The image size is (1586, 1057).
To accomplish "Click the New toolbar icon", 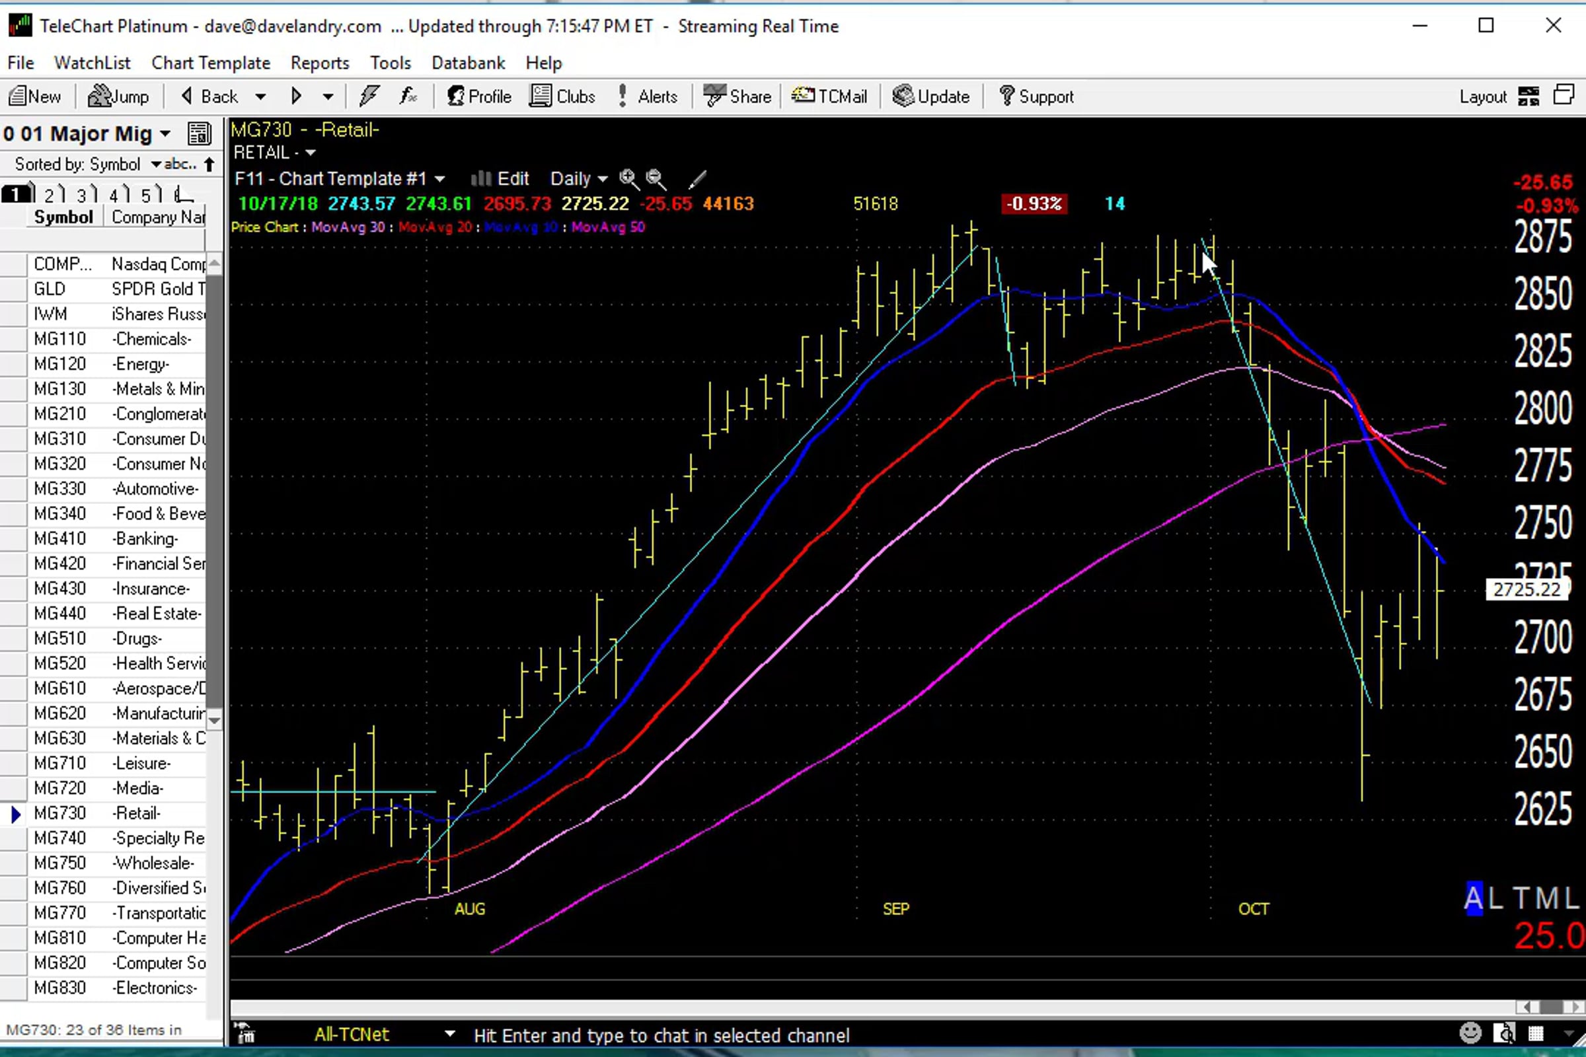I will coord(35,96).
